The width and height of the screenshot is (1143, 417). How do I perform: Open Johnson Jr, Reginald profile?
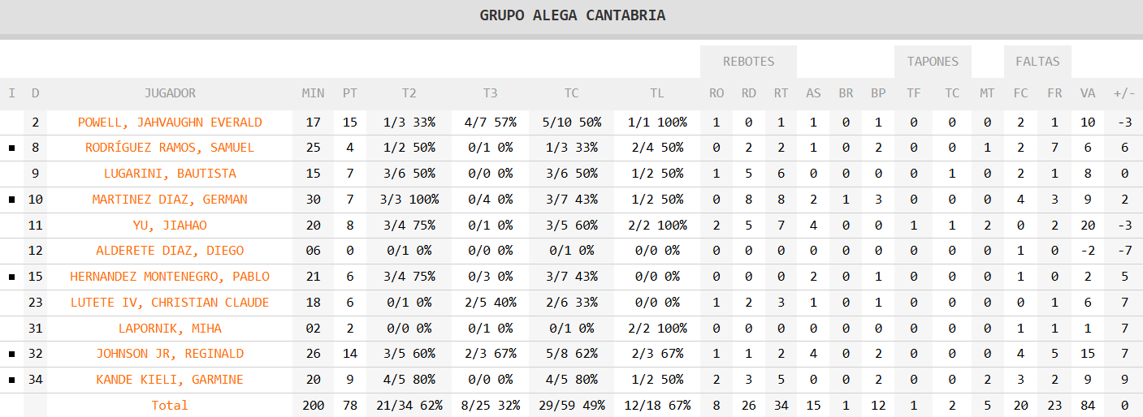click(170, 354)
